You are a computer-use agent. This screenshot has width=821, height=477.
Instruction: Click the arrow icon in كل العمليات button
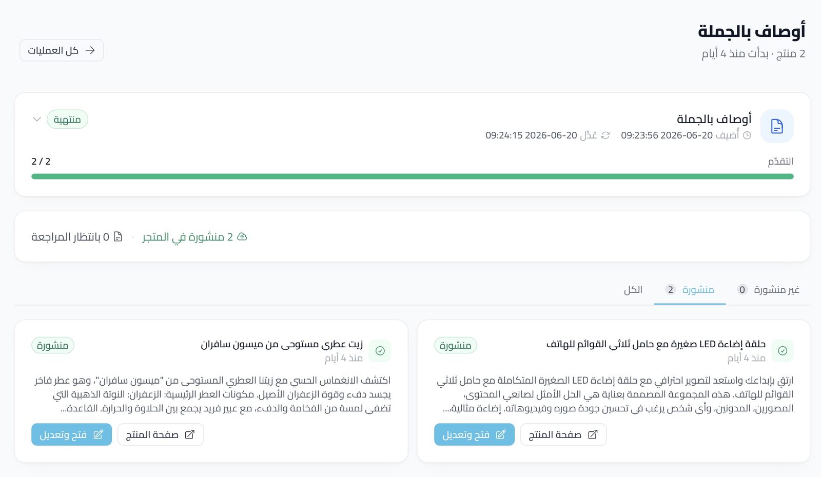[x=90, y=50]
